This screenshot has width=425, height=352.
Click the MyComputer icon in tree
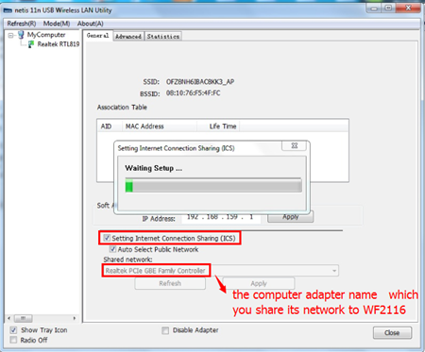point(21,35)
